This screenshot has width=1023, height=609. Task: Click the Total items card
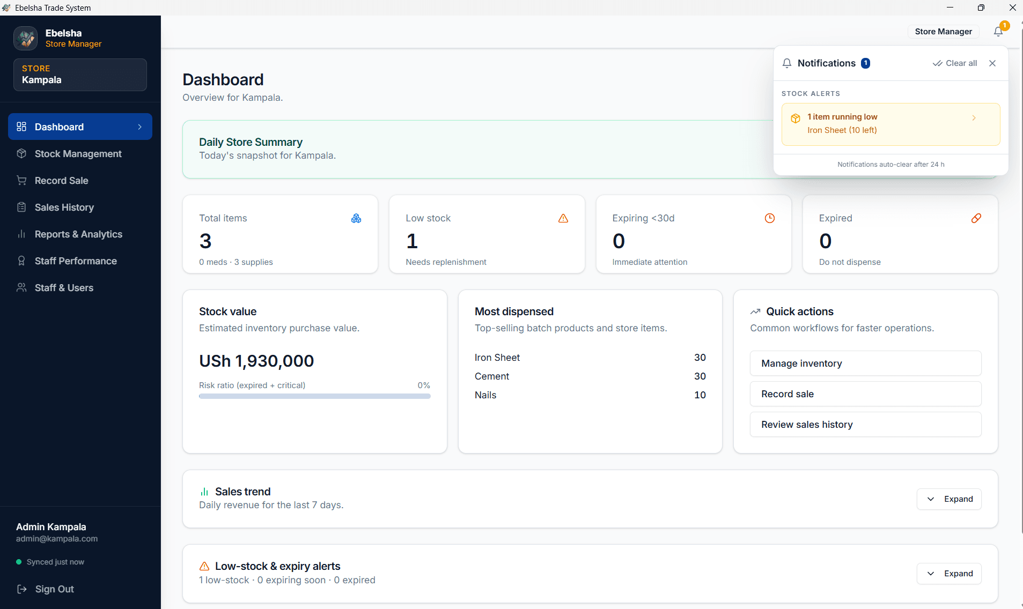point(280,234)
